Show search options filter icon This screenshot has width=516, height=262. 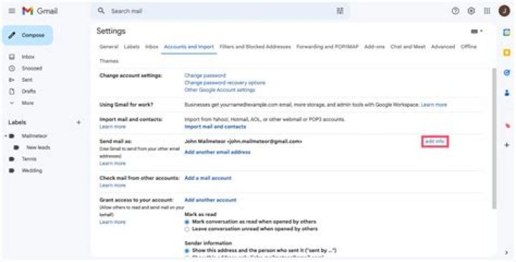tap(340, 11)
